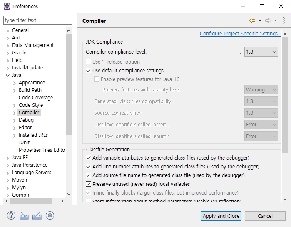Click settings pane scrollbar up arrow
This screenshot has height=227, width=291.
click(x=285, y=34)
